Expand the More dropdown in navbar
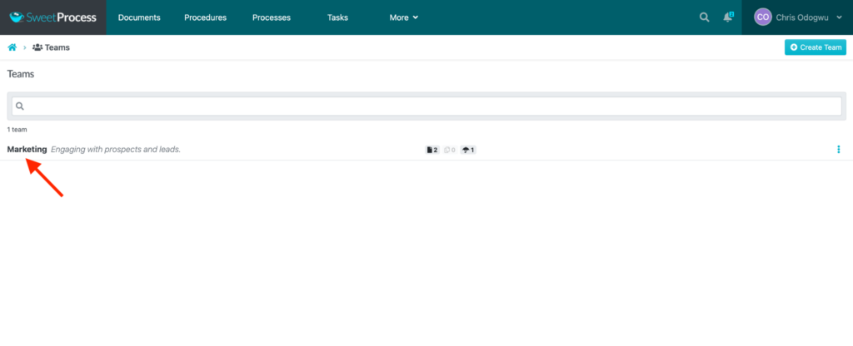The image size is (853, 346). pyautogui.click(x=404, y=17)
